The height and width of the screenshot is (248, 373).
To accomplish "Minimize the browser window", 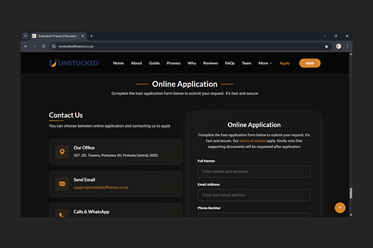I will coord(325,36).
